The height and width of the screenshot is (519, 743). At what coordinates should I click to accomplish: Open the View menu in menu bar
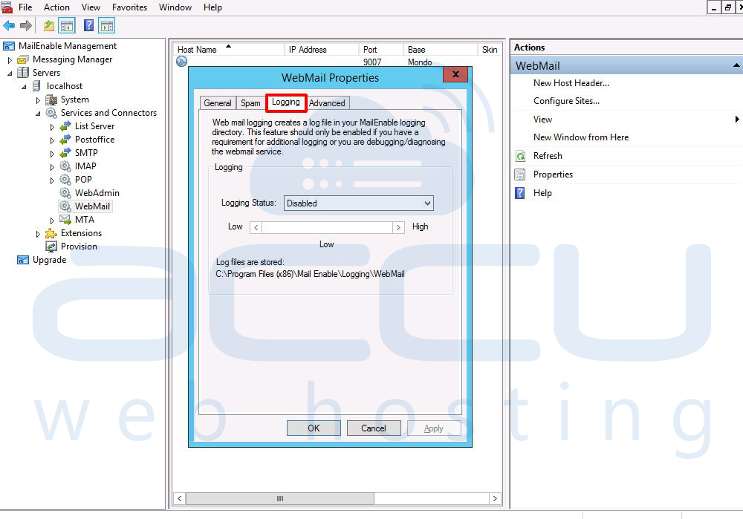(91, 7)
